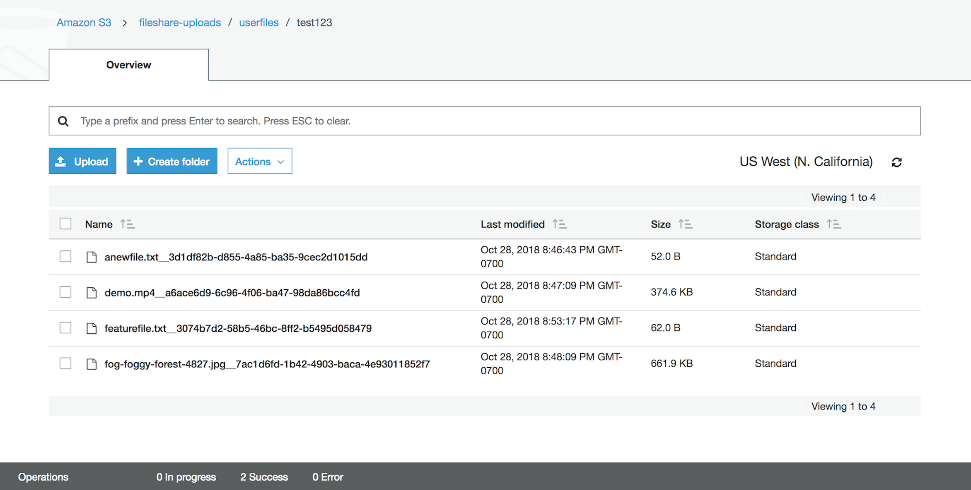
Task: Go to previous page of objects
Action: click(803, 197)
